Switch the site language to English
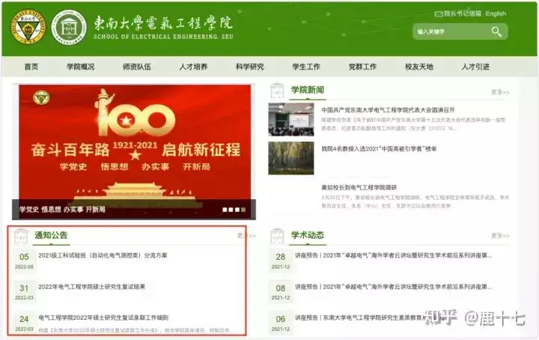This screenshot has width=539, height=340. (496, 13)
